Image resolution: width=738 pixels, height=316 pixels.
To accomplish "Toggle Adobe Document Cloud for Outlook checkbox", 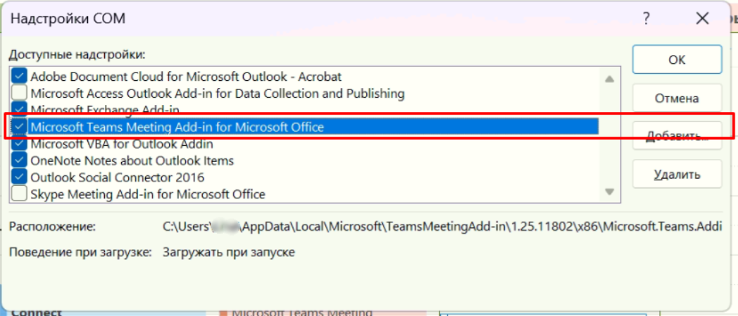I will coord(19,76).
